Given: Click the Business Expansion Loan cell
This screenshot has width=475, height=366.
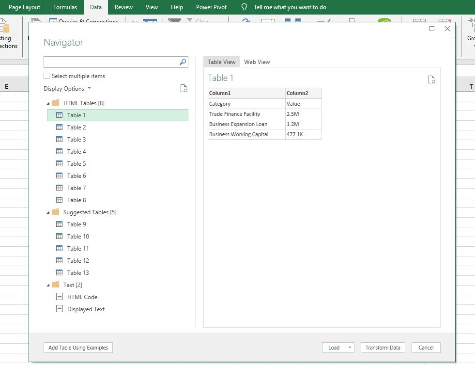Looking at the screenshot, I should point(246,124).
